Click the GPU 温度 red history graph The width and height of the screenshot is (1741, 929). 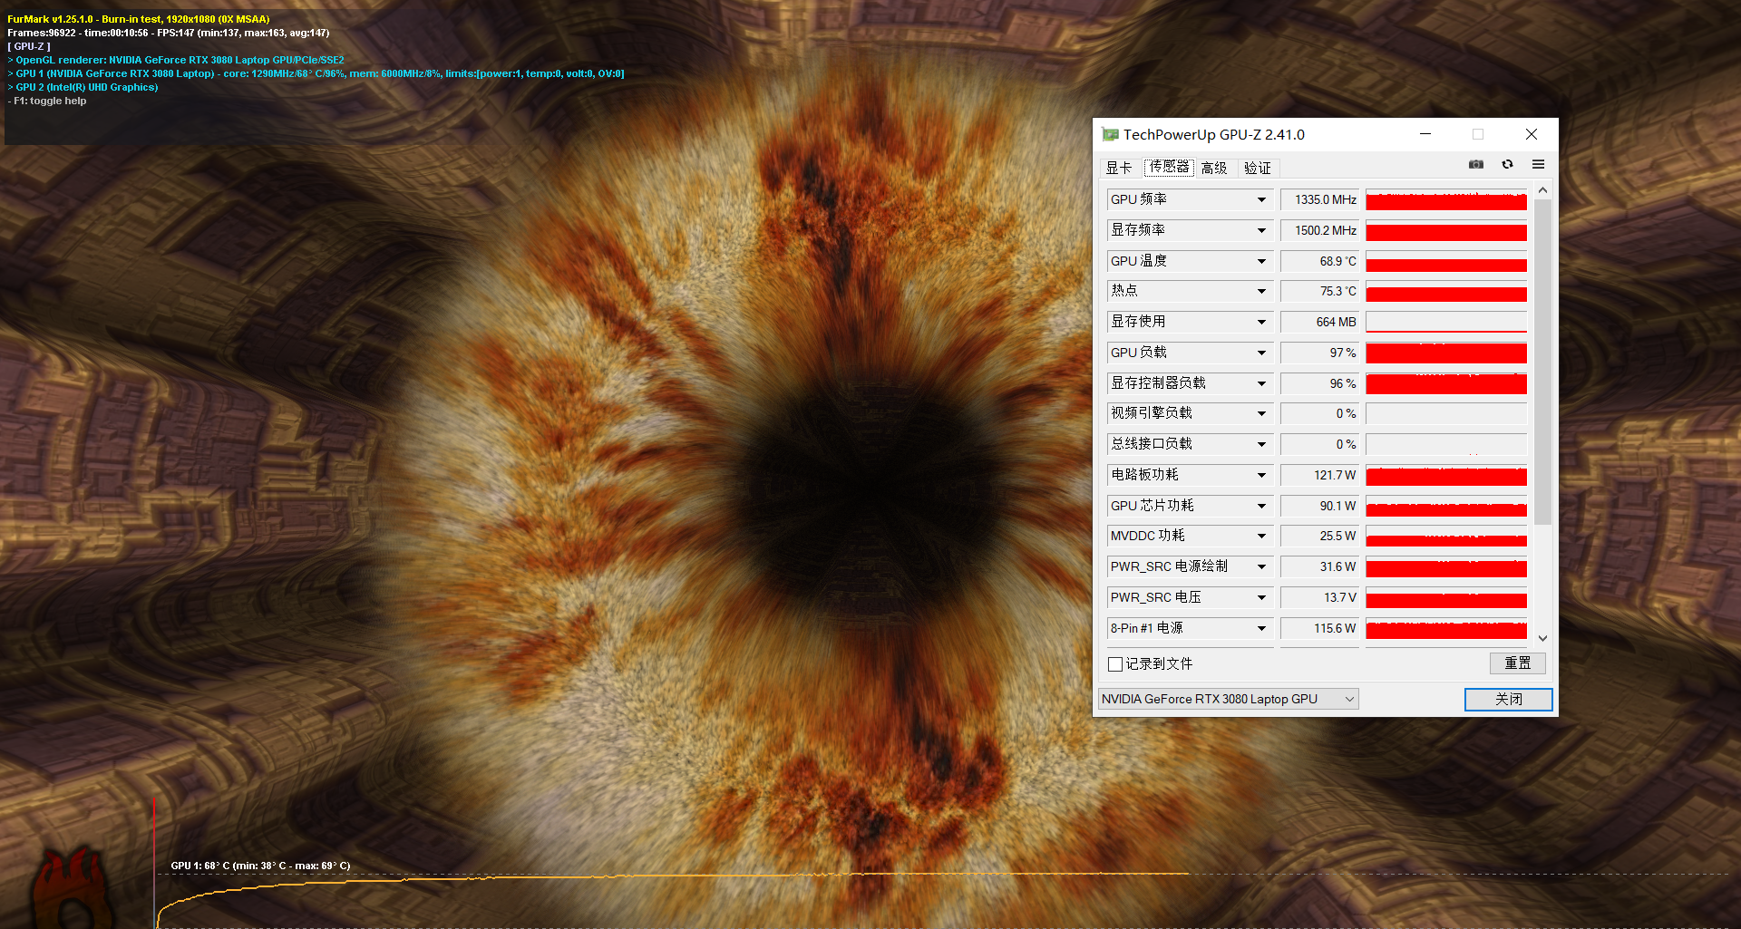[x=1446, y=261]
